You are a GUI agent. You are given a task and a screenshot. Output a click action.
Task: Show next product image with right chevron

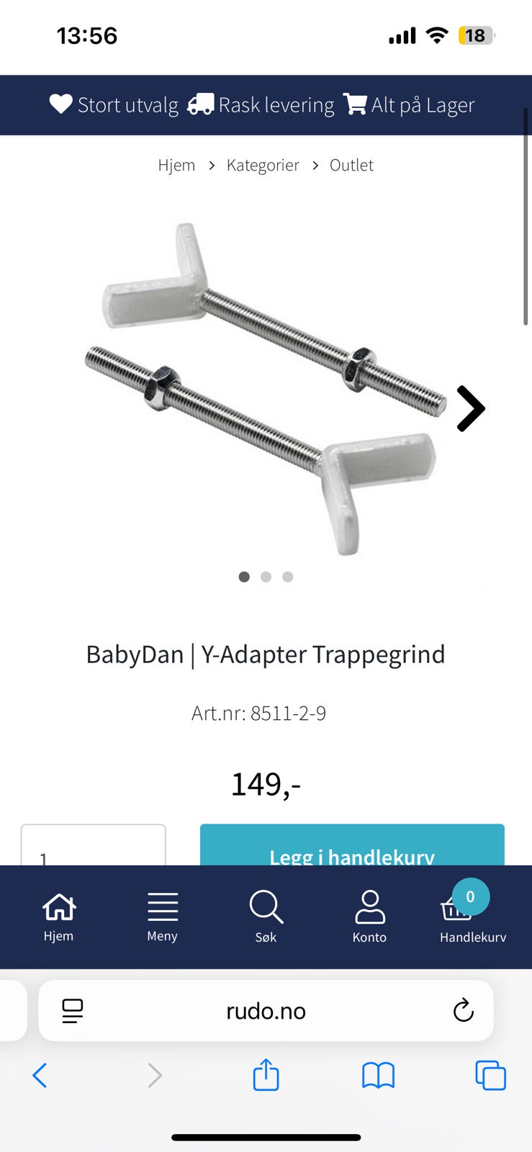point(471,408)
